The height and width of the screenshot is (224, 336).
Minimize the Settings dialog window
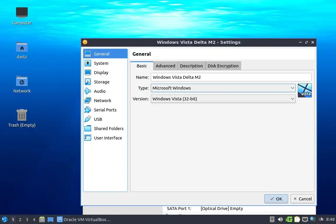[x=300, y=42]
